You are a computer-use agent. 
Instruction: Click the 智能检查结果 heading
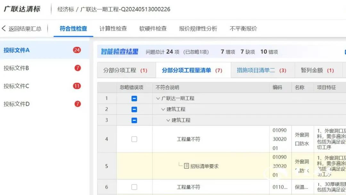coord(119,52)
